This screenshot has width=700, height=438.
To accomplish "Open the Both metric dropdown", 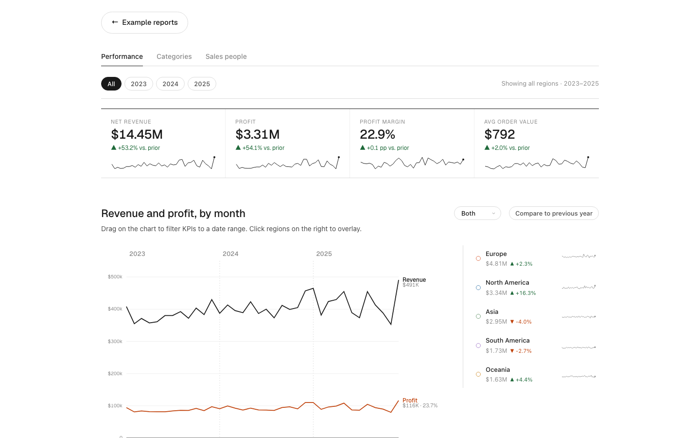I will [477, 213].
